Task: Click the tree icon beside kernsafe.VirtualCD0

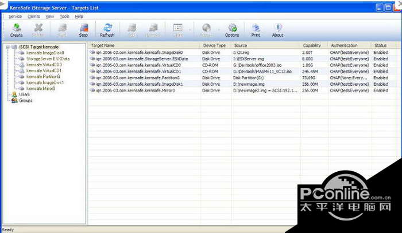Action: (x=22, y=65)
